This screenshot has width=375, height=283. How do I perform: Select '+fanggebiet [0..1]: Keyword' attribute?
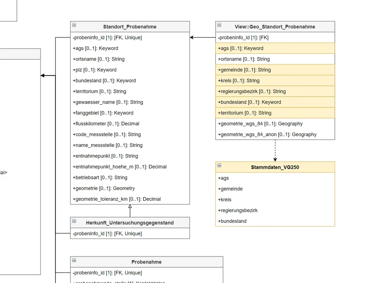(130, 113)
